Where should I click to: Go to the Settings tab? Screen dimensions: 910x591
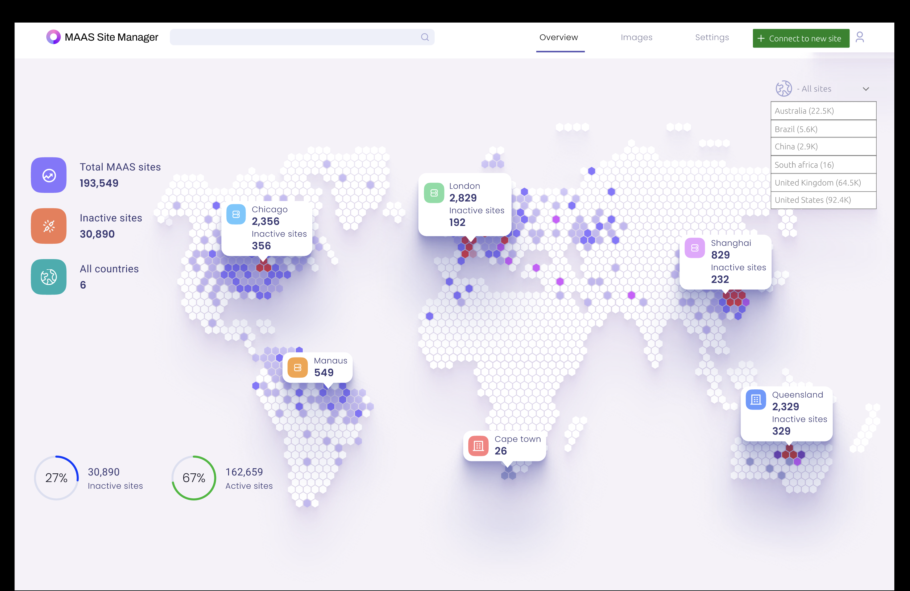712,37
